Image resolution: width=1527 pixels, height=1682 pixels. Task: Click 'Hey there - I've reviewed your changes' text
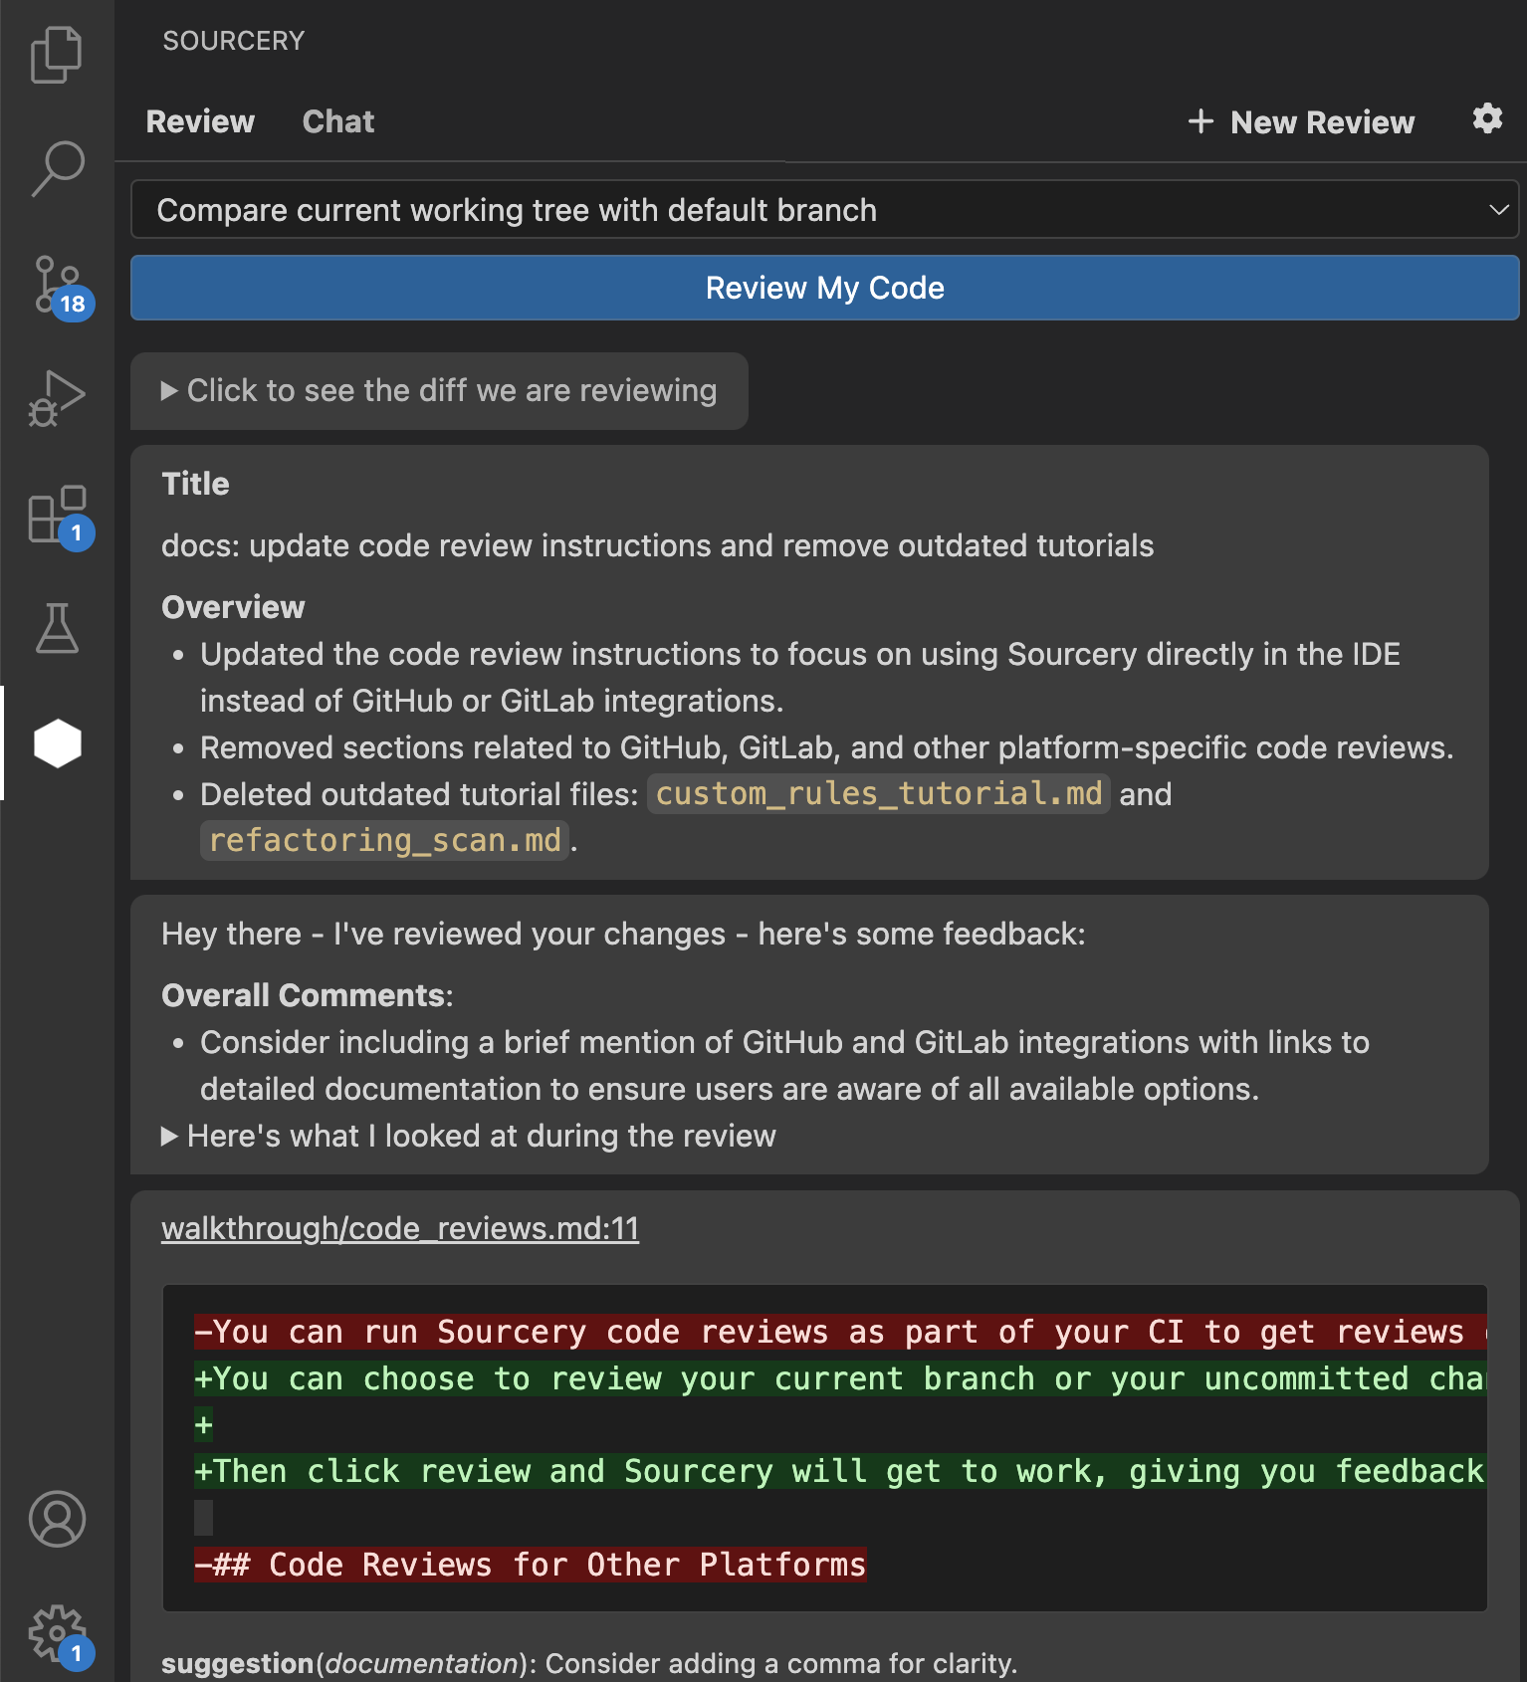tap(623, 934)
